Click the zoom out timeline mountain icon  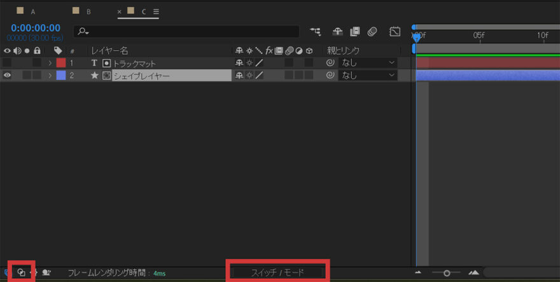[419, 272]
